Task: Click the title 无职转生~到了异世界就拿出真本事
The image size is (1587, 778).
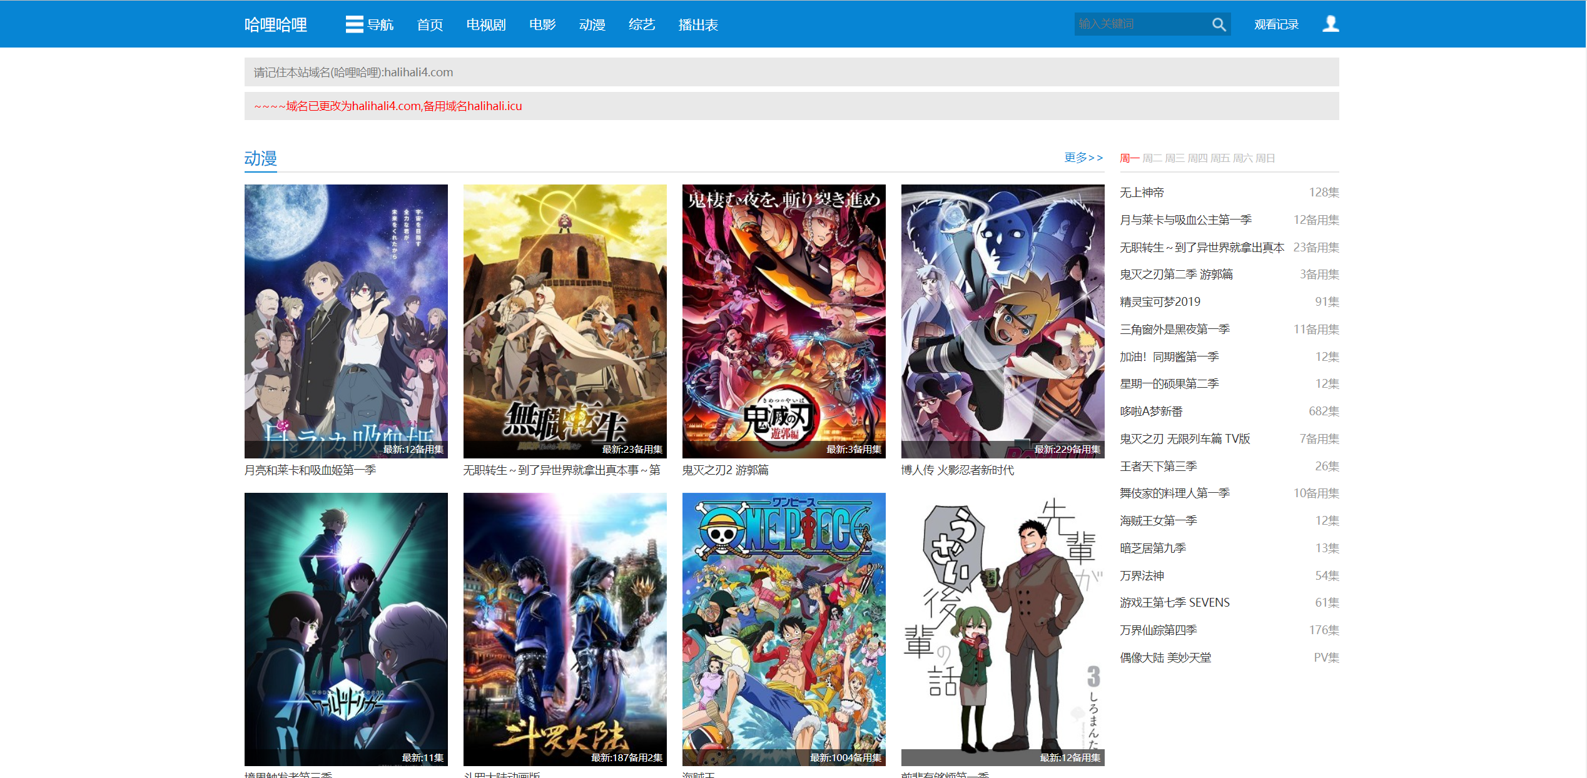Action: click(x=562, y=470)
